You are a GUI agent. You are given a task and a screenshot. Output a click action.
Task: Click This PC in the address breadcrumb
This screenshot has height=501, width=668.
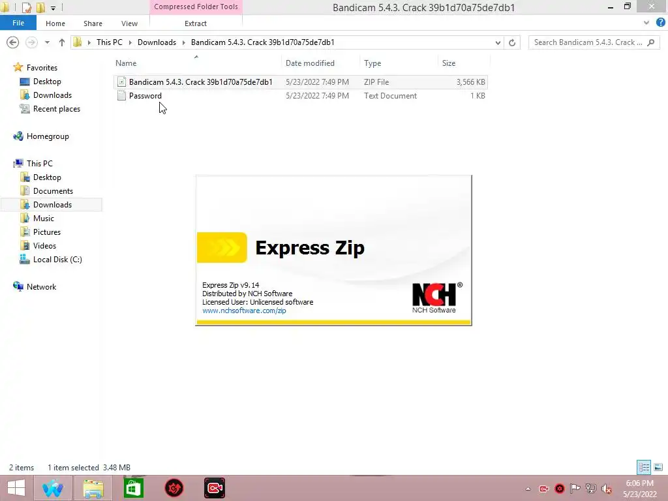(109, 42)
